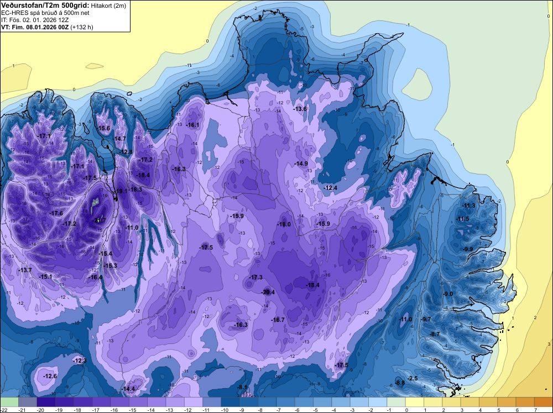The width and height of the screenshot is (553, 413).
Task: Click the -13.6 temperature label
Action: [300, 109]
